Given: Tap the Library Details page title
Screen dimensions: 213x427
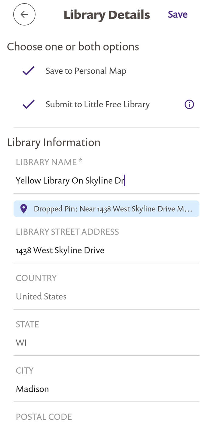Looking at the screenshot, I should (106, 15).
